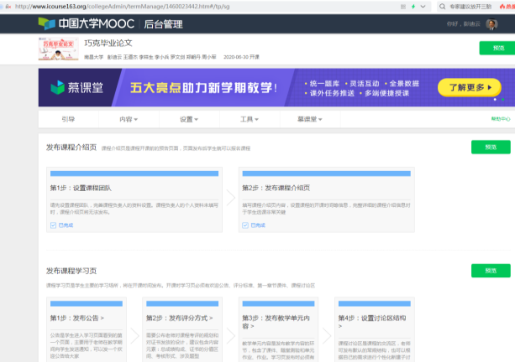
Task: Click 预览 button for 发布课程介绍页
Action: (x=490, y=147)
